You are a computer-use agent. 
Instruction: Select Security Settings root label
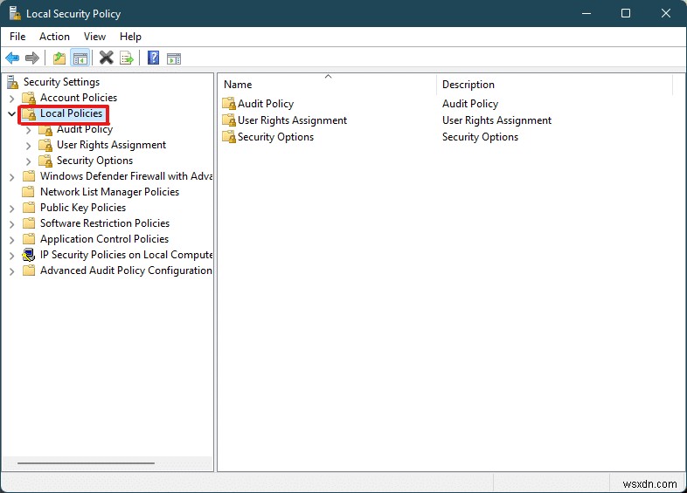tap(61, 82)
